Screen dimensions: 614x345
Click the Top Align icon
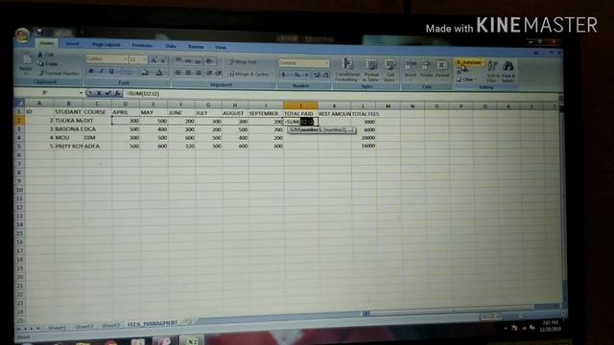click(x=178, y=60)
